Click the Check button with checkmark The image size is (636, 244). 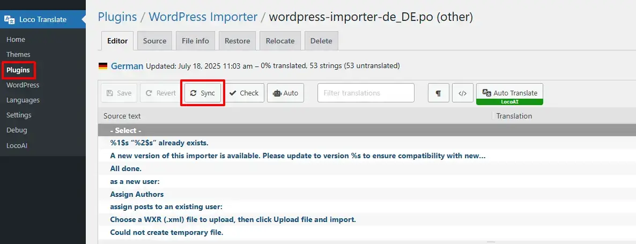click(244, 93)
